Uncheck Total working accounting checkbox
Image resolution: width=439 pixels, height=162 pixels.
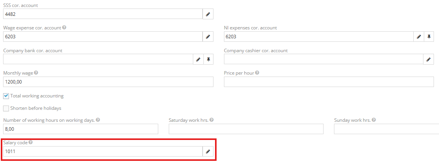tap(6, 96)
